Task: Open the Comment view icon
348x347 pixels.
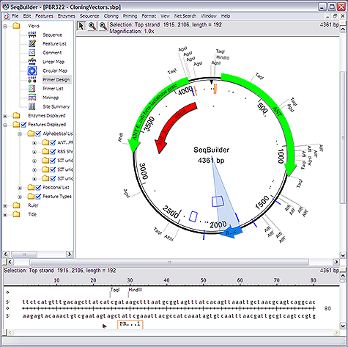Action: (x=32, y=53)
